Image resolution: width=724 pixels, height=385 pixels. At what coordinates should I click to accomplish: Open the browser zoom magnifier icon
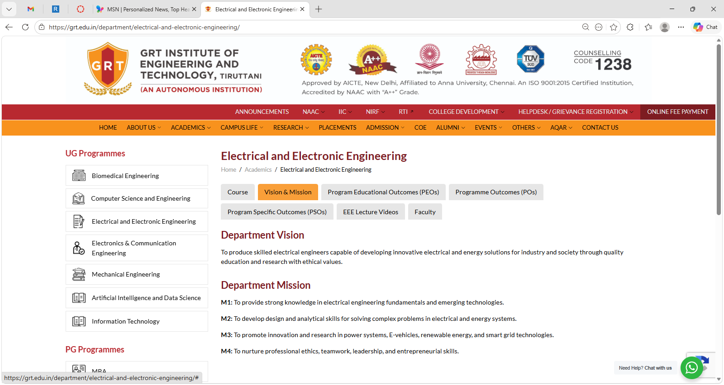click(x=586, y=27)
